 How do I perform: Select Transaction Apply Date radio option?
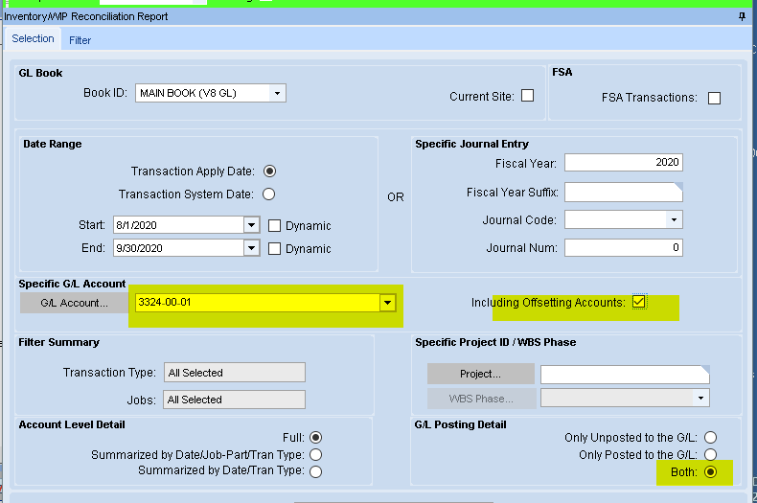[269, 171]
